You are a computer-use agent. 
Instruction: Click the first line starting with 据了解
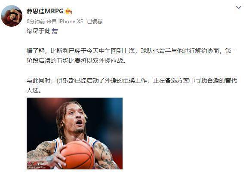[132, 51]
